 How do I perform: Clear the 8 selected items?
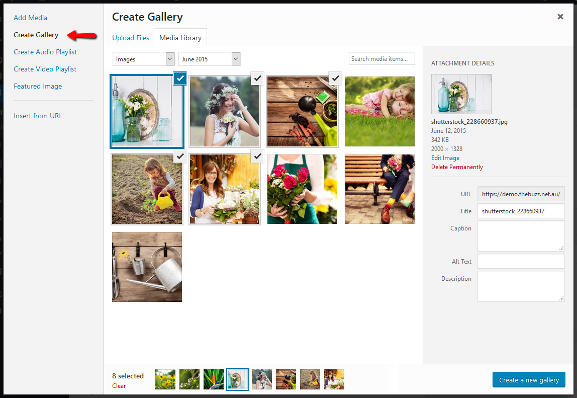(119, 386)
